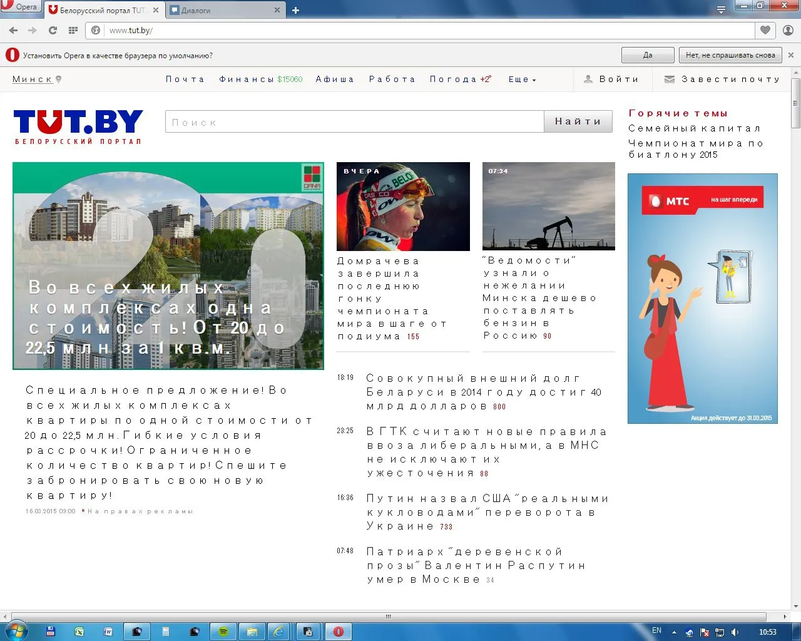Open the ГТК новые правила ввоза article
Image resolution: width=801 pixels, height=641 pixels.
click(487, 452)
